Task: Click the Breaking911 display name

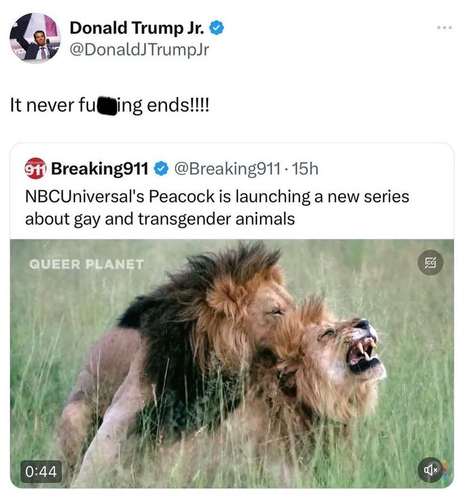Action: point(99,169)
